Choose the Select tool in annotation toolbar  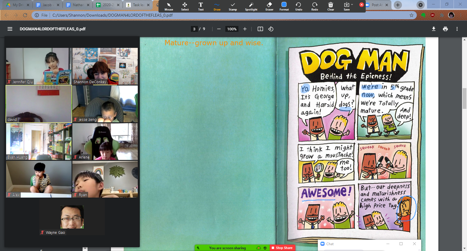(x=185, y=6)
